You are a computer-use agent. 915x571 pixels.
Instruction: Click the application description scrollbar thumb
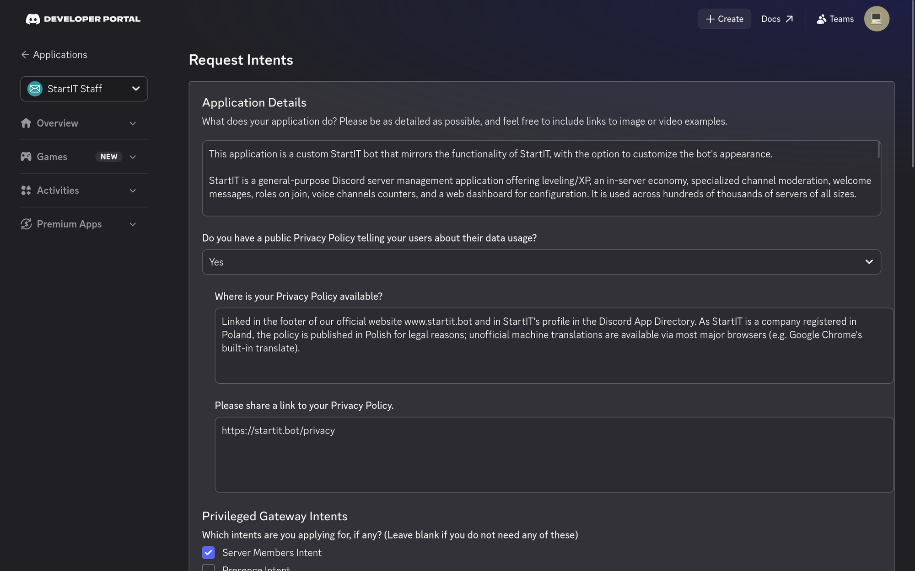(879, 150)
